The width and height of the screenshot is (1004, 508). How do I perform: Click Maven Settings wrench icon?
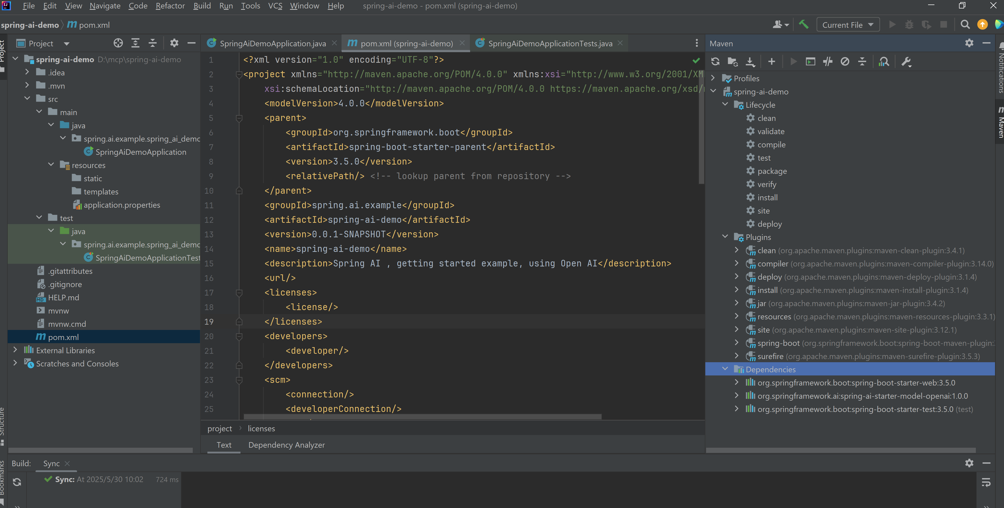point(906,62)
